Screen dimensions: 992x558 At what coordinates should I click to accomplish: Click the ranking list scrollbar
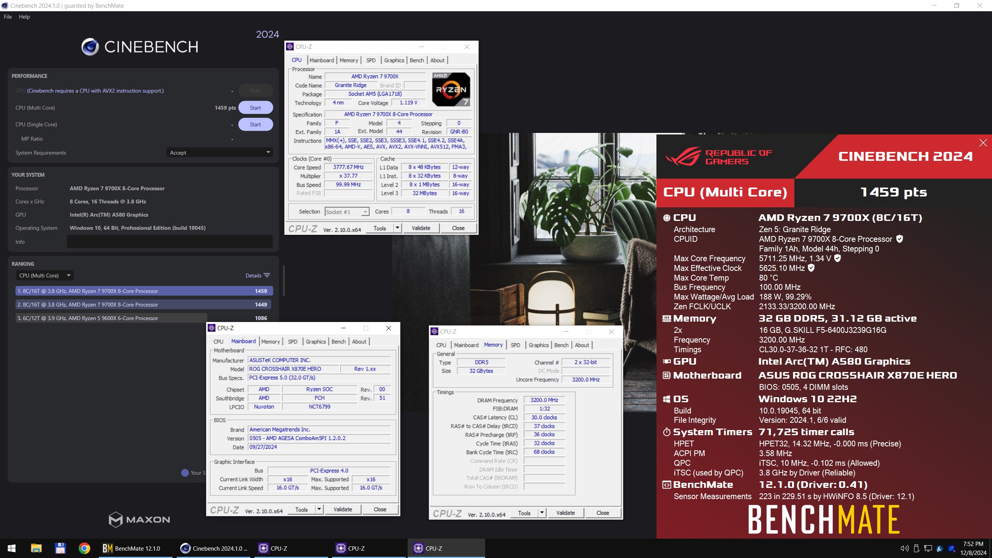coord(284,281)
